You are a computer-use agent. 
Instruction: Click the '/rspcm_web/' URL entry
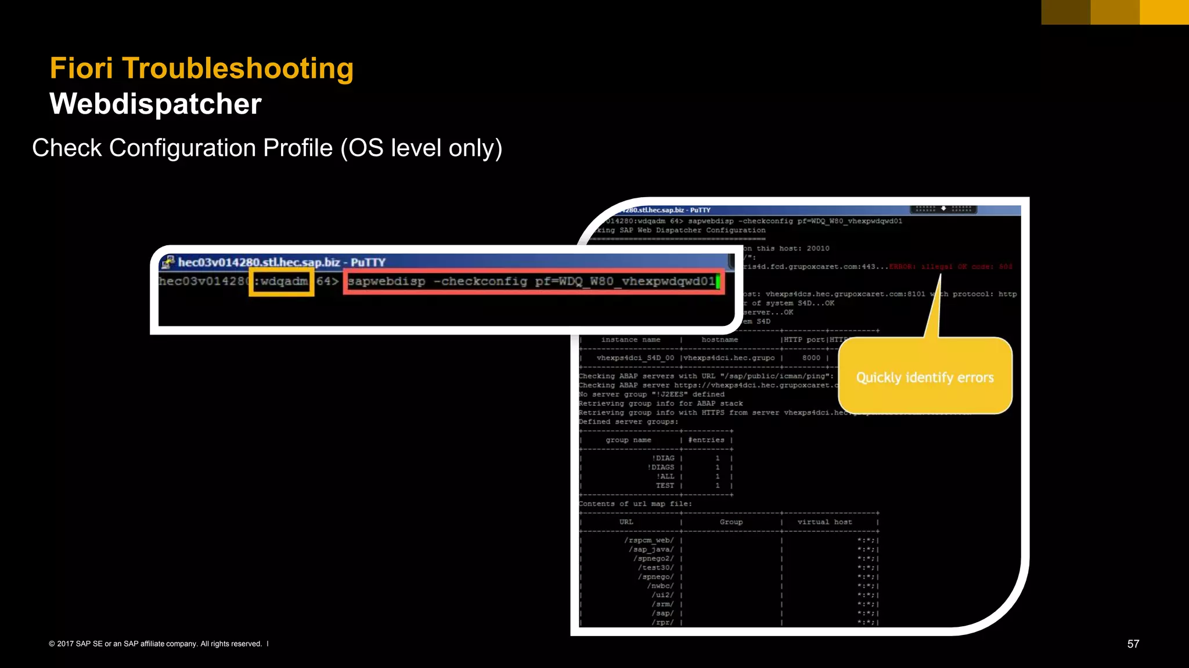coord(649,540)
